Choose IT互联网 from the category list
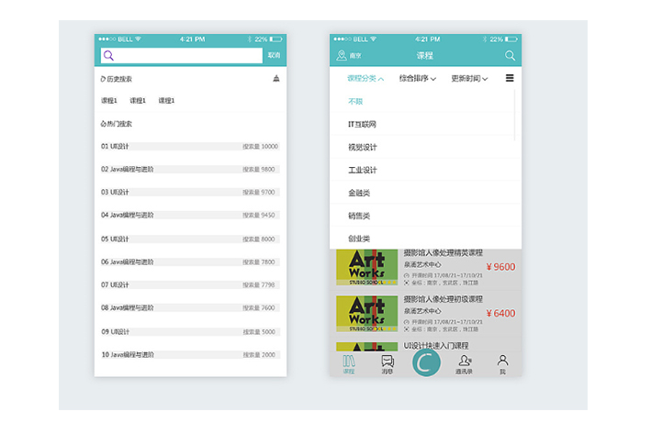Image resolution: width=651 pixels, height=434 pixels. click(362, 124)
